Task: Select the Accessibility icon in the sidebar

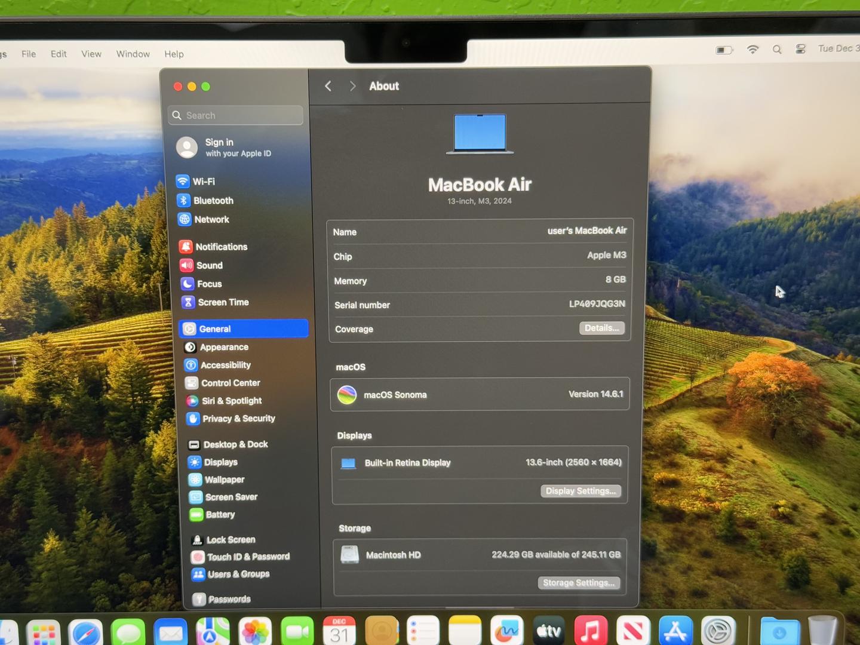Action: click(191, 365)
